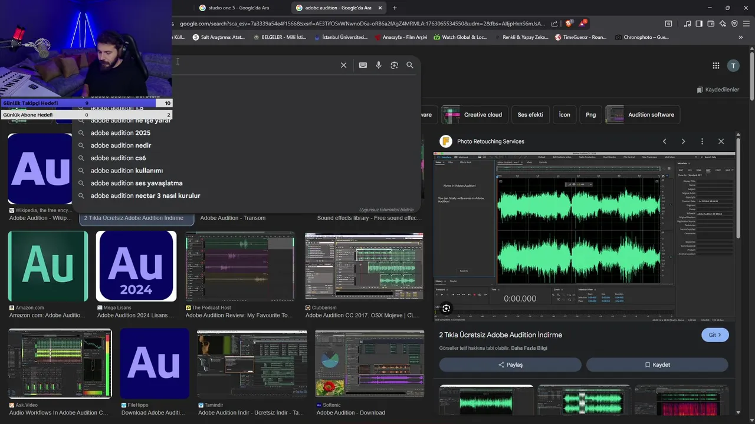Open The Podcast Host review thumbnail
The height and width of the screenshot is (424, 755).
[240, 267]
